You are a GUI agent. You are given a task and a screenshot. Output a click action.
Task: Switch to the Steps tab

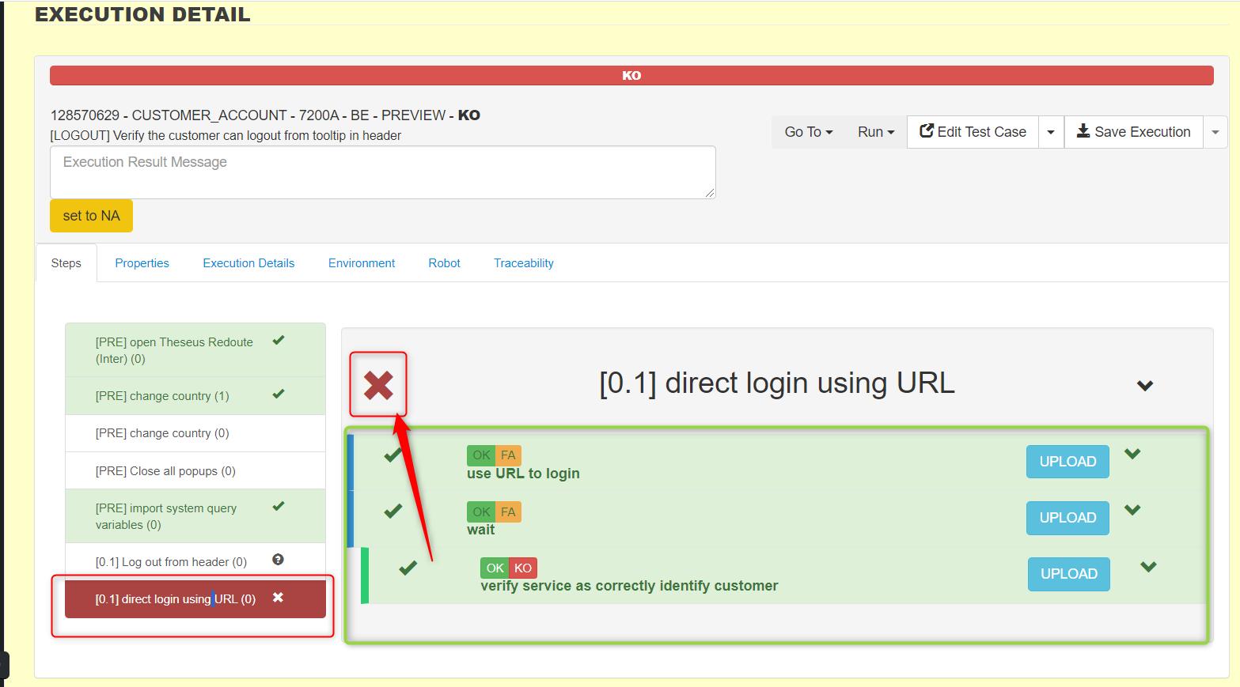(66, 263)
